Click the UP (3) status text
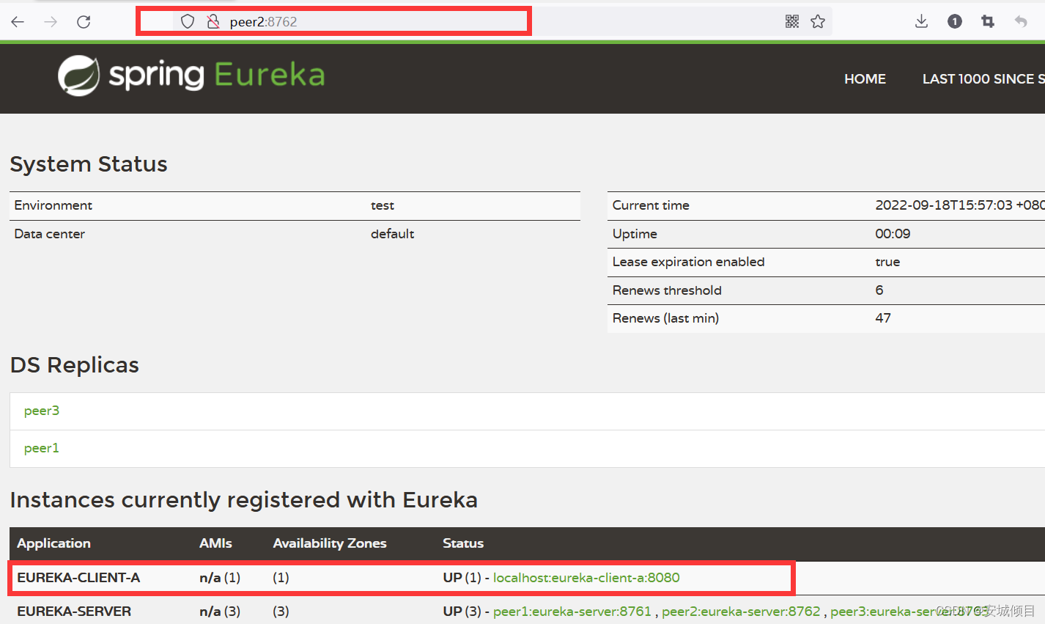Screen dimensions: 1045x624 pos(462,612)
